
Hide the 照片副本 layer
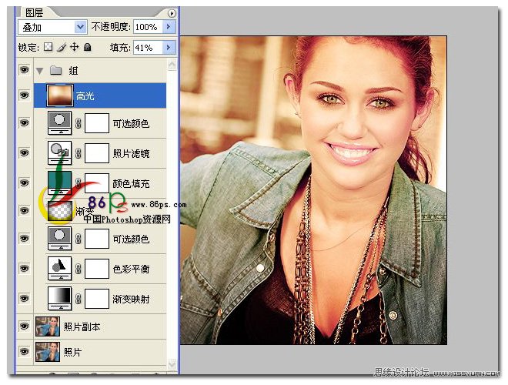point(25,326)
